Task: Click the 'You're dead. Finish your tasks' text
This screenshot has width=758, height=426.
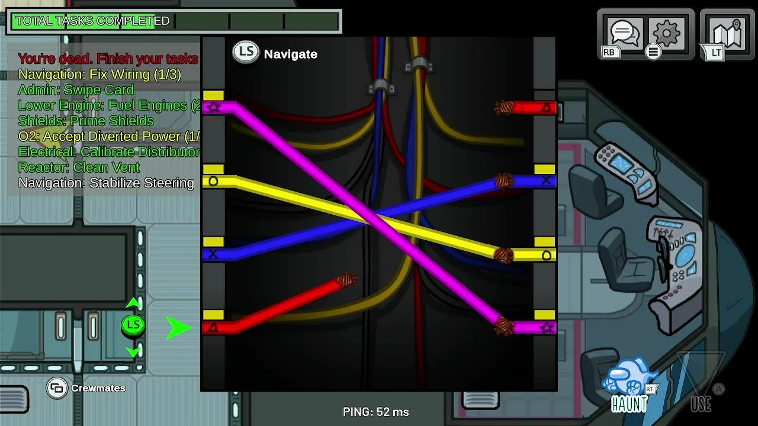Action: tap(108, 59)
